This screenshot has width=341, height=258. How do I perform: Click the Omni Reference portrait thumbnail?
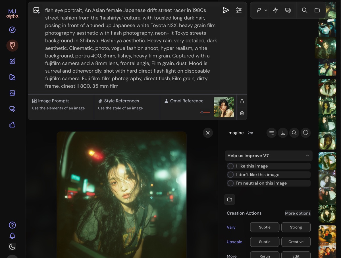(224, 107)
